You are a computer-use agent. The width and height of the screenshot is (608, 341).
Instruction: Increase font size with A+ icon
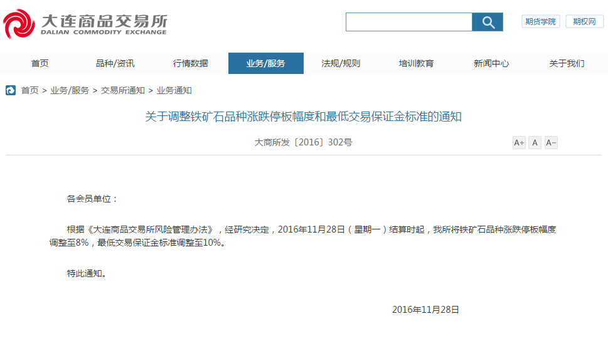pyautogui.click(x=519, y=143)
